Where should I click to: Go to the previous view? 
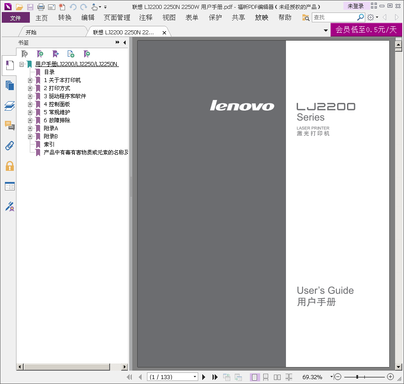(x=385, y=17)
